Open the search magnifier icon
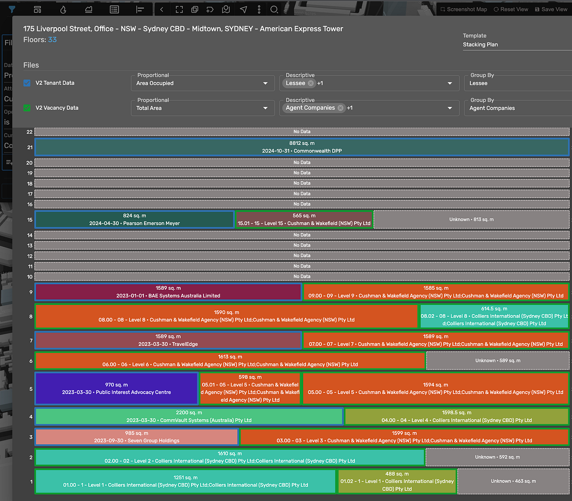The width and height of the screenshot is (572, 501). coord(274,9)
